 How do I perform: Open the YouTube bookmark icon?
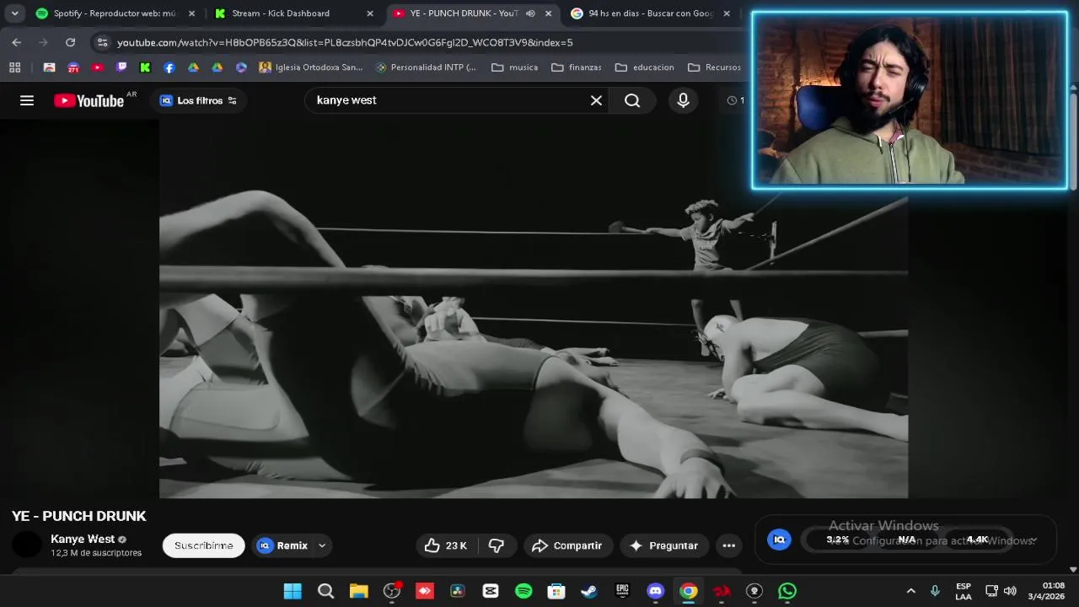pos(98,67)
